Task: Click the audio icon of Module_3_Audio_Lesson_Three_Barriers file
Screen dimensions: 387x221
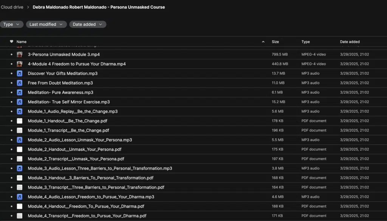Action: [x=20, y=168]
